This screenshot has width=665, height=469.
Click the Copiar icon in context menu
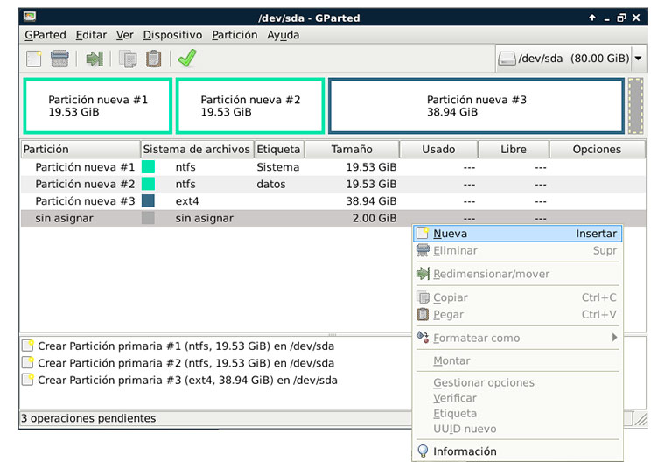tap(423, 297)
